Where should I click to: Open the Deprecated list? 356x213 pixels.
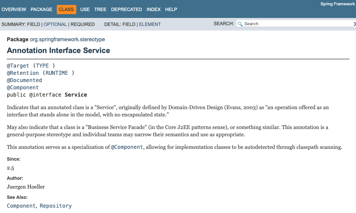click(127, 10)
